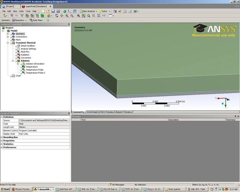
Task: Collapse the Model tree node
Action: (x=3, y=31)
